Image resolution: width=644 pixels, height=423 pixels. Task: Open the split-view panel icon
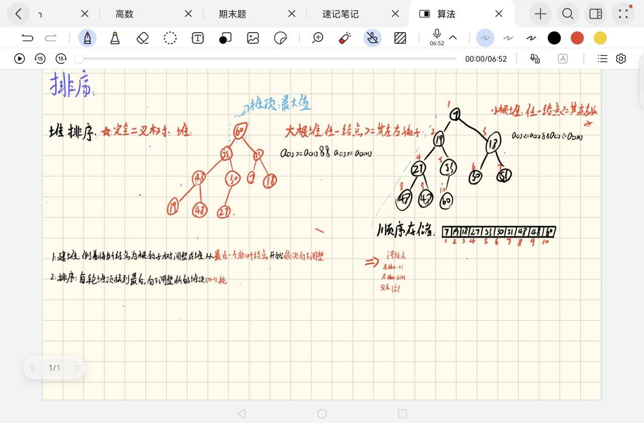pyautogui.click(x=596, y=14)
